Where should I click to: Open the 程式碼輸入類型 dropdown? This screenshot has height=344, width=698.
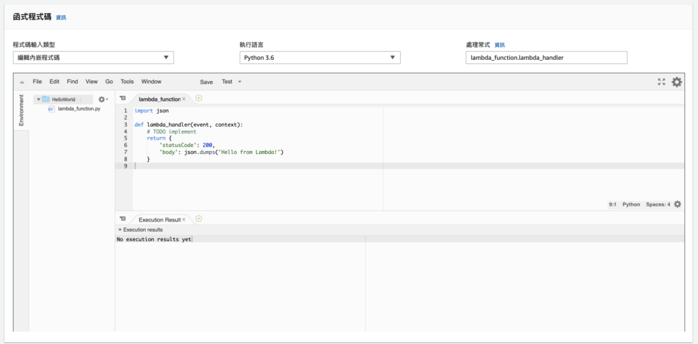pos(93,58)
